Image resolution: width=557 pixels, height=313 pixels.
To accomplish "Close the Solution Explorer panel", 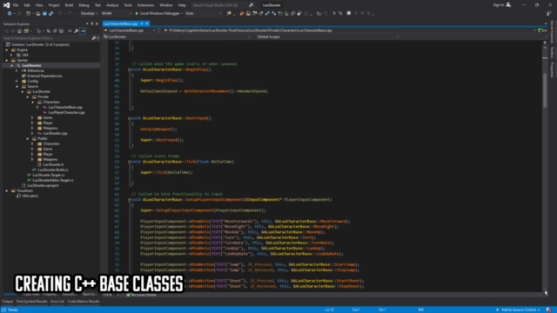I will pos(97,23).
